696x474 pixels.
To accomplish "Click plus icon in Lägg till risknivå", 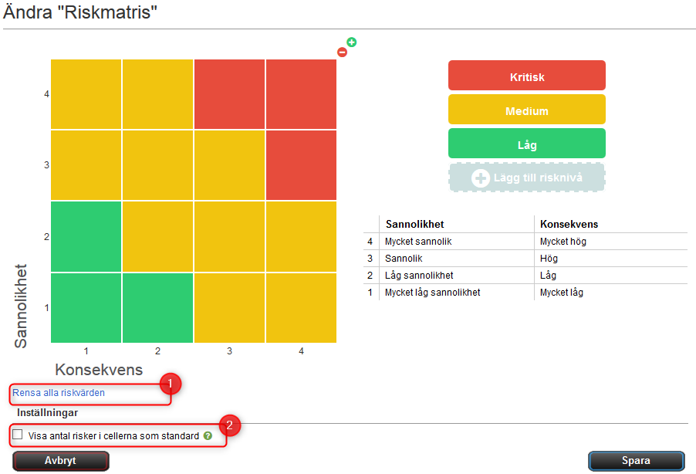I will [x=481, y=178].
